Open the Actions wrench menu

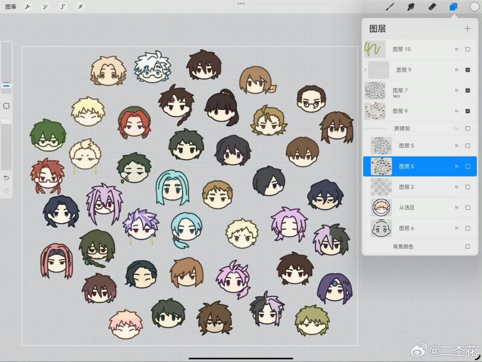[x=27, y=7]
